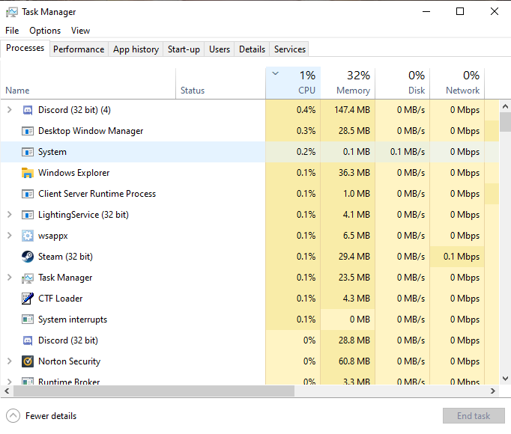Select the Norton Security process name
The height and width of the screenshot is (434, 511).
tap(70, 361)
